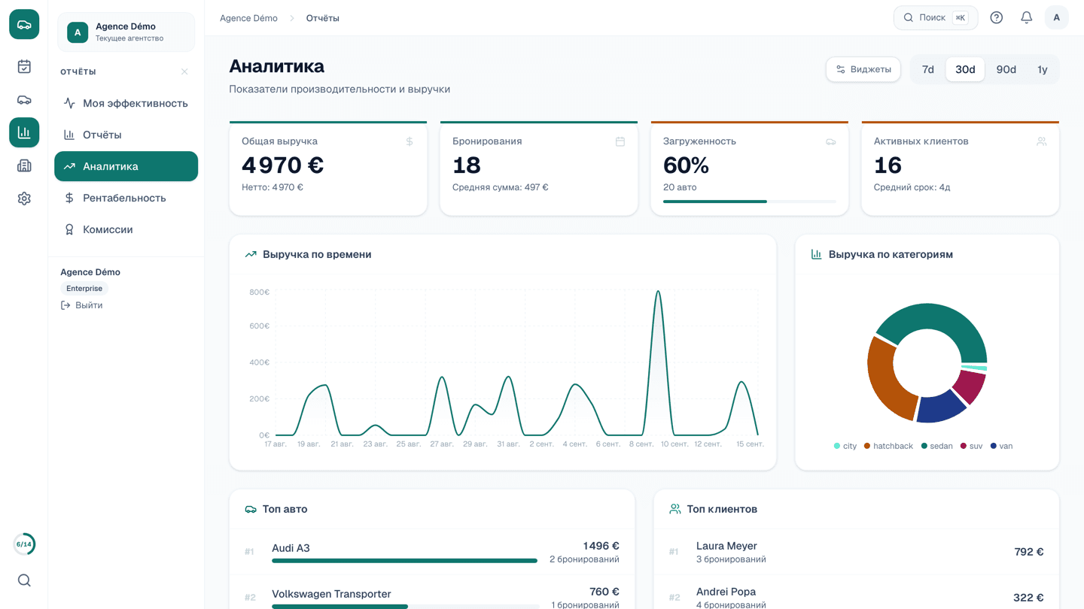This screenshot has width=1084, height=609.
Task: Click the sedan legend color dot
Action: 924,446
